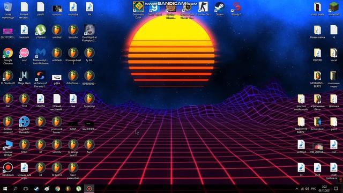
Task: Select the 6666 image file
Action: (x=73, y=125)
